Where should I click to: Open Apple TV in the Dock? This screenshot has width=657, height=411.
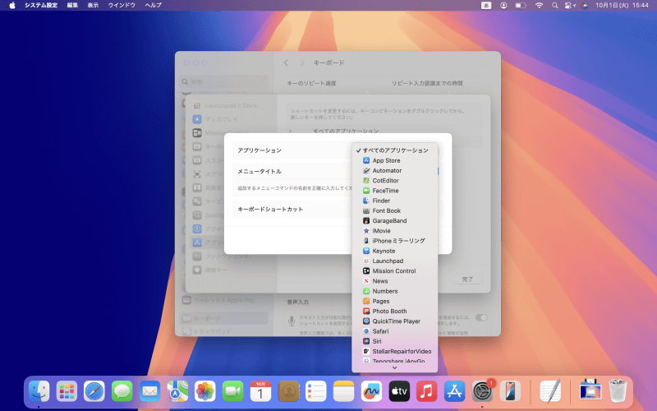(399, 391)
